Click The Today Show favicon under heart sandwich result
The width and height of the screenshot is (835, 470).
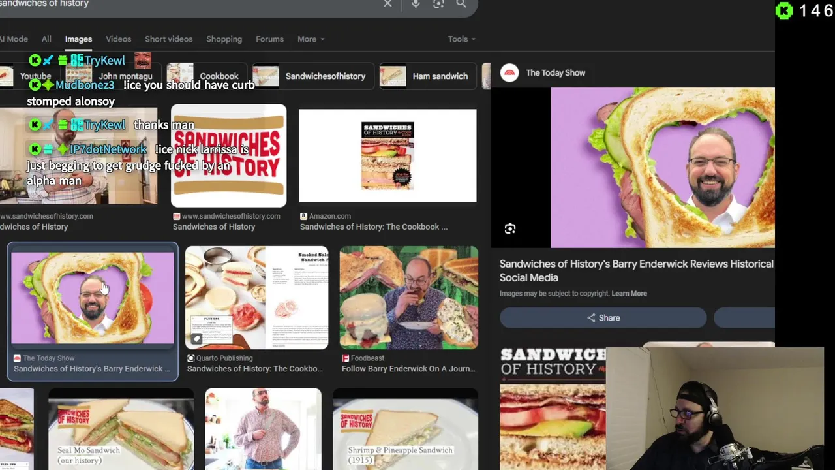(x=18, y=358)
